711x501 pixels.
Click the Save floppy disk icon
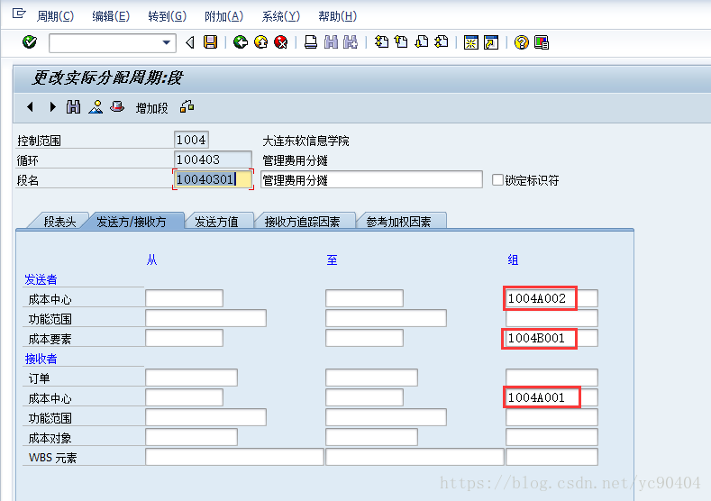click(210, 42)
